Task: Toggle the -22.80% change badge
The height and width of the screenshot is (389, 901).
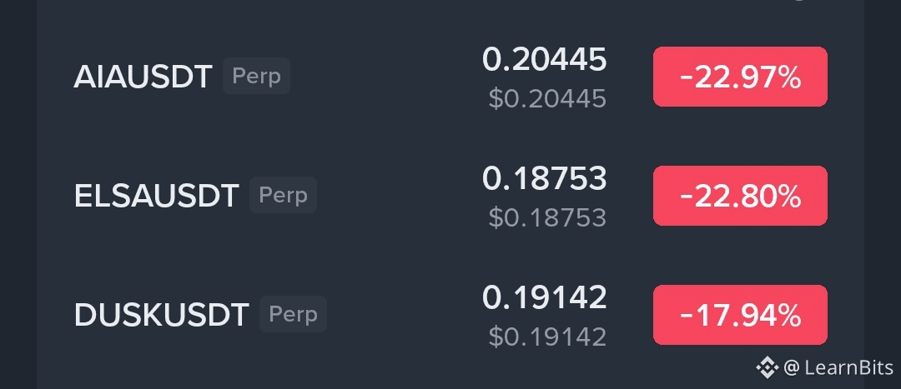Action: pyautogui.click(x=740, y=196)
